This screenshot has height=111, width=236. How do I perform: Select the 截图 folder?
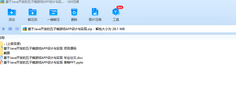click(5, 53)
